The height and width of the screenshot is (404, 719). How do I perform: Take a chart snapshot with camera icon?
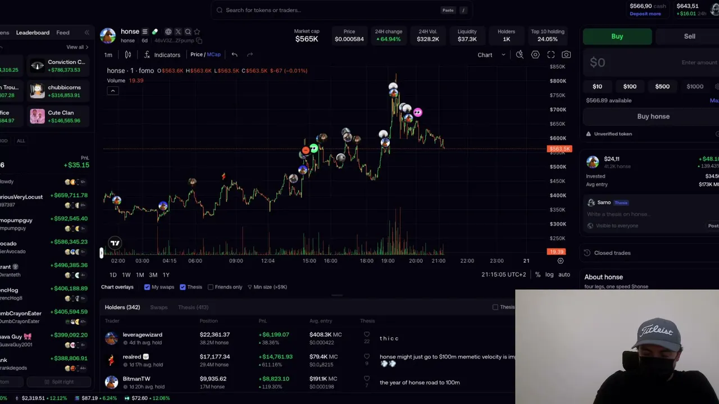pos(566,54)
